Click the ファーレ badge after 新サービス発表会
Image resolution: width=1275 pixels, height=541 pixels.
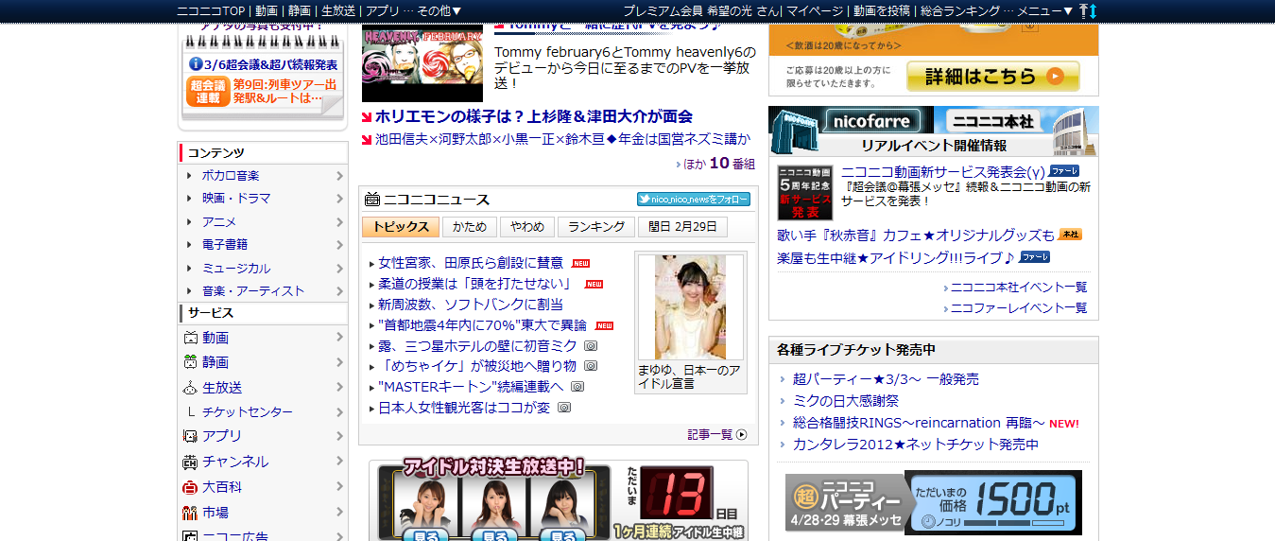coord(1064,171)
